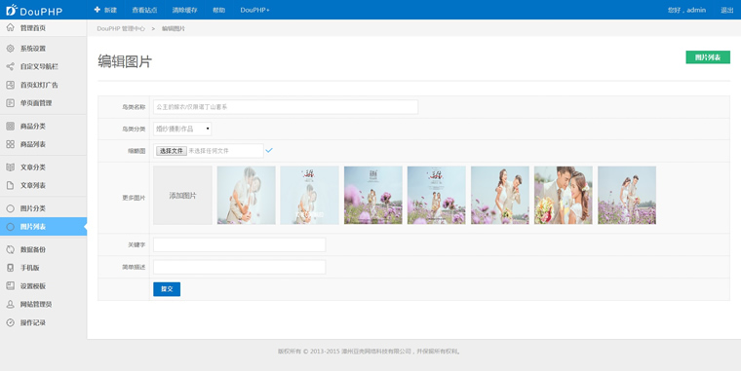Click the share icon for 自定义导航栏
741x371 pixels.
[x=10, y=66]
